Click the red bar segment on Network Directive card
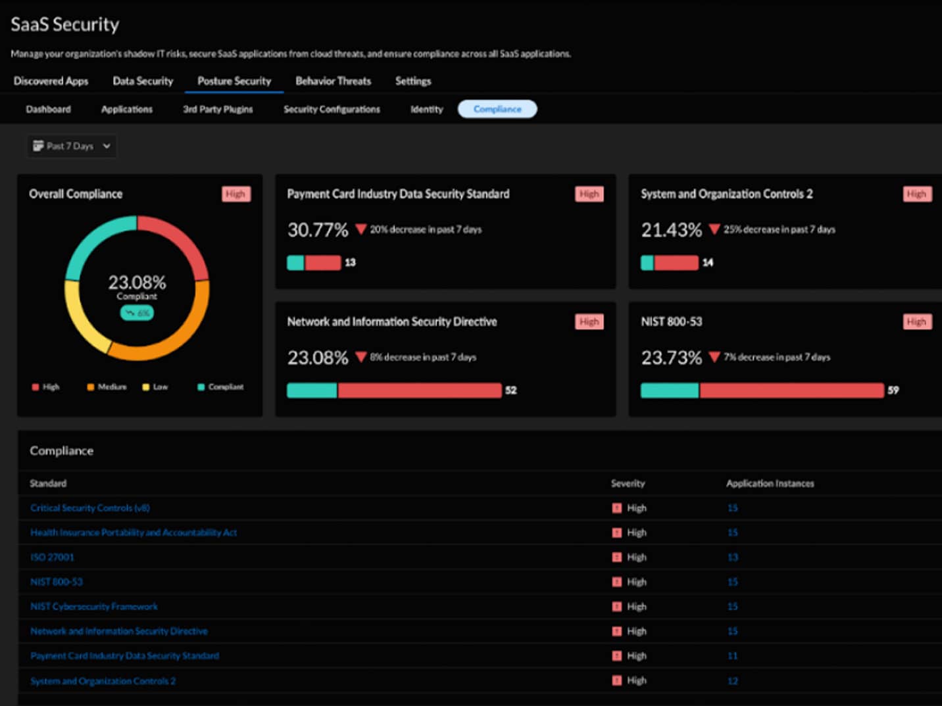942x706 pixels. tap(419, 390)
